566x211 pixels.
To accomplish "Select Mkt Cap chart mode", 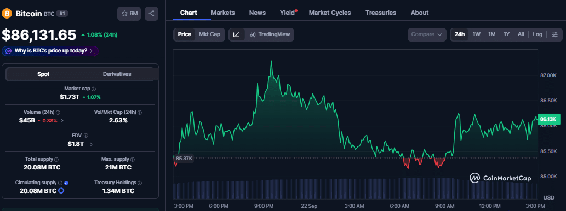I will point(210,34).
